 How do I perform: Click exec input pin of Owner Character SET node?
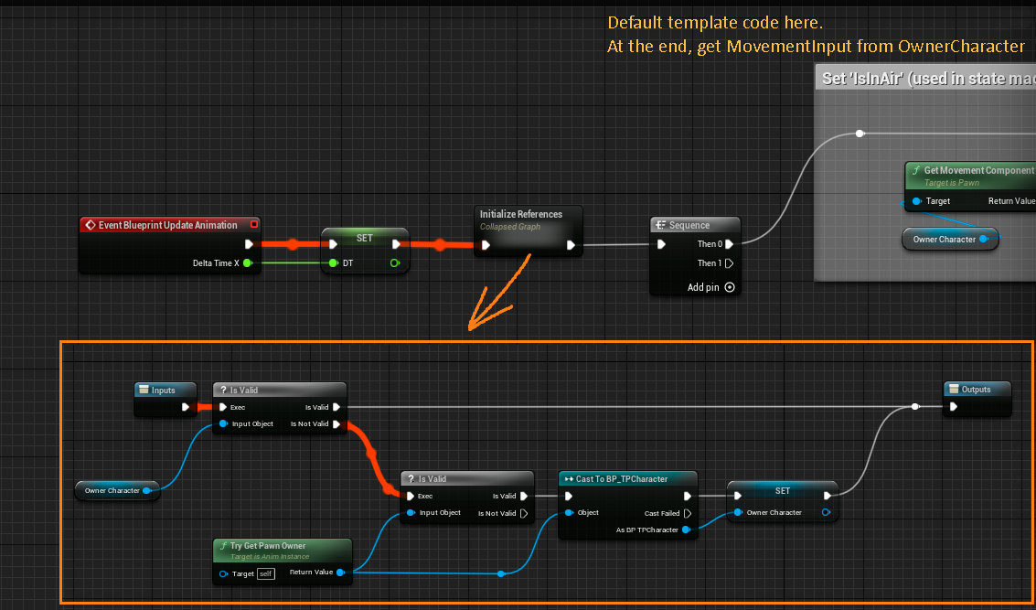(737, 496)
